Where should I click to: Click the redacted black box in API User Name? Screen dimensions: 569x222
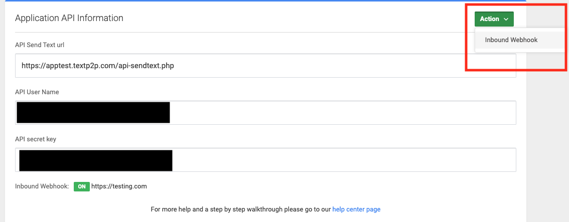pos(93,113)
